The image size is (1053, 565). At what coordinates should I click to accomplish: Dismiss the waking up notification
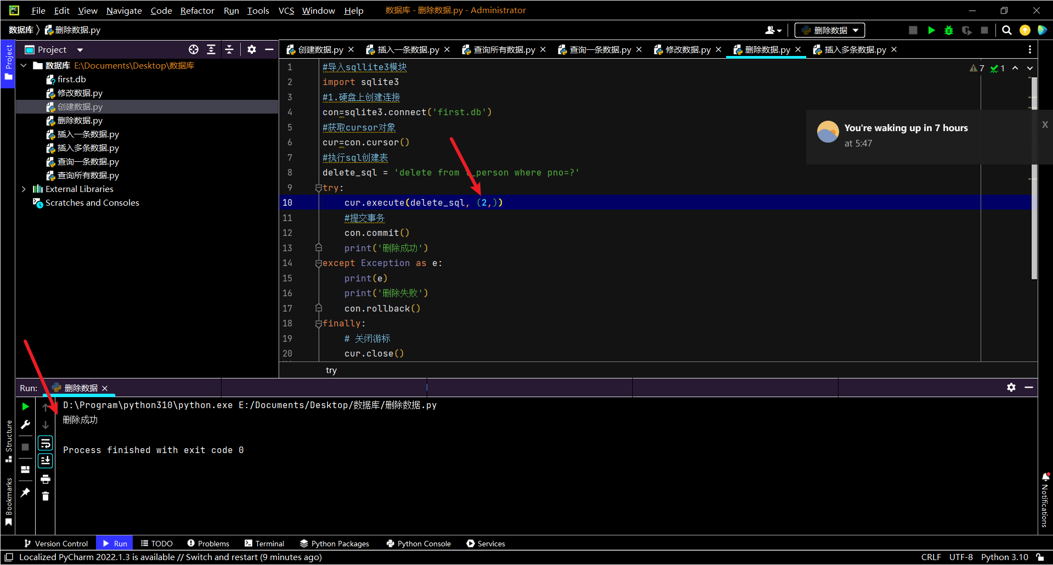[x=1045, y=125]
